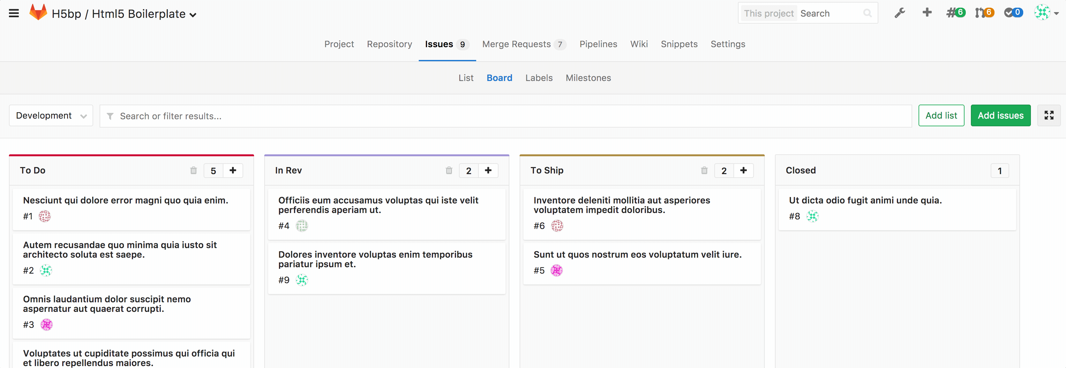The height and width of the screenshot is (368, 1066).
Task: Delete the To Do list via trash icon
Action: pos(193,170)
